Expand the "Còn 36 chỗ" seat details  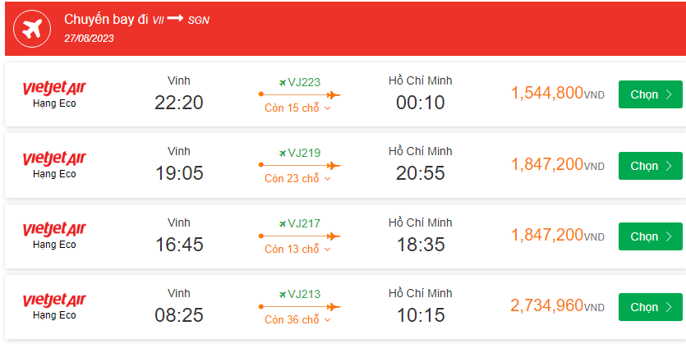coord(297,319)
